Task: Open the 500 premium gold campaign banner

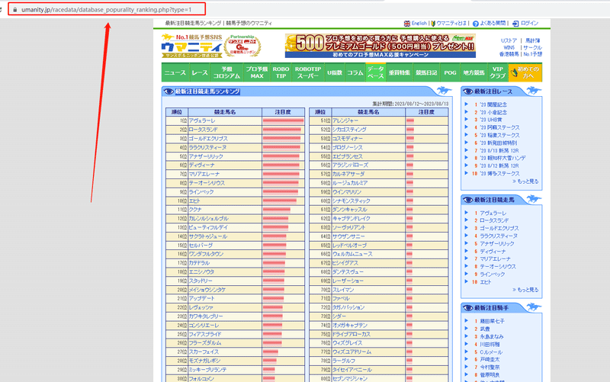Action: point(380,46)
